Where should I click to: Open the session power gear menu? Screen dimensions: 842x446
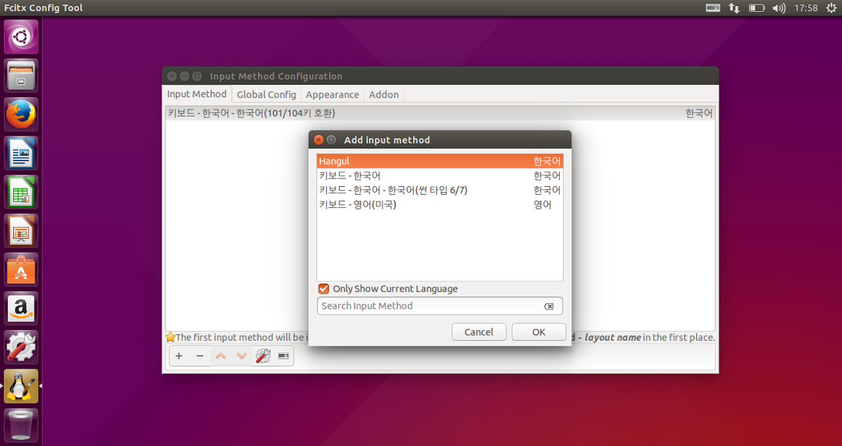pyautogui.click(x=831, y=8)
